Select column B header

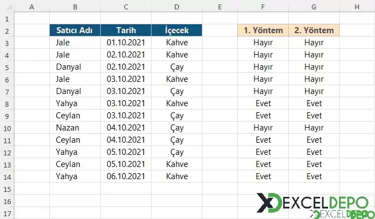(x=75, y=7)
